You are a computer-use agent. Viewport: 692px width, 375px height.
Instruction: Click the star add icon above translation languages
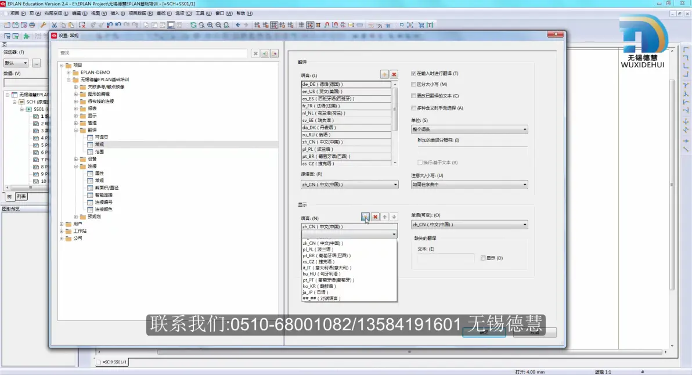point(384,74)
